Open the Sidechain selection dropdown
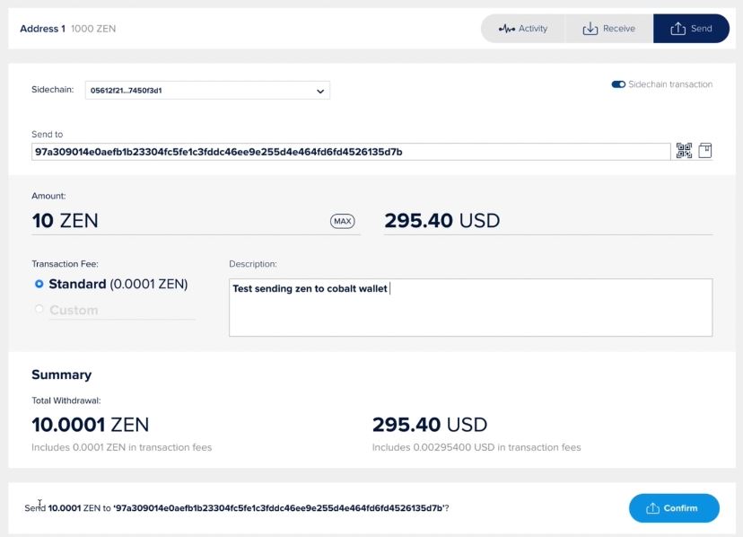Viewport: 743px width, 537px height. tap(206, 91)
